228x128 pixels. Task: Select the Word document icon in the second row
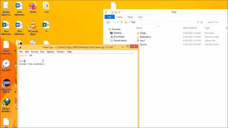(x=19, y=28)
